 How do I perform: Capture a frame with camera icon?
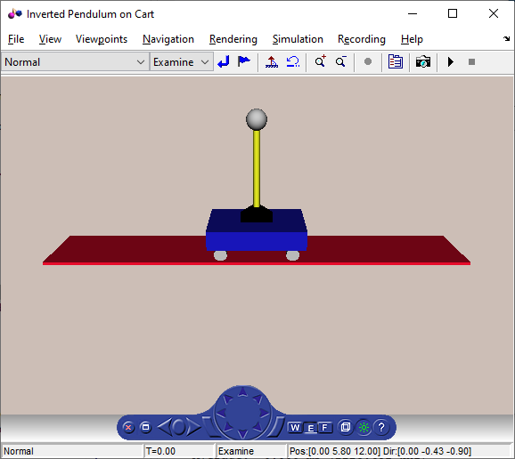pyautogui.click(x=423, y=61)
